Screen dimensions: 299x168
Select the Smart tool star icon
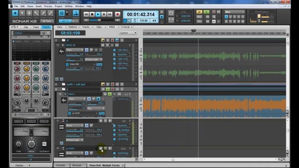[15, 13]
